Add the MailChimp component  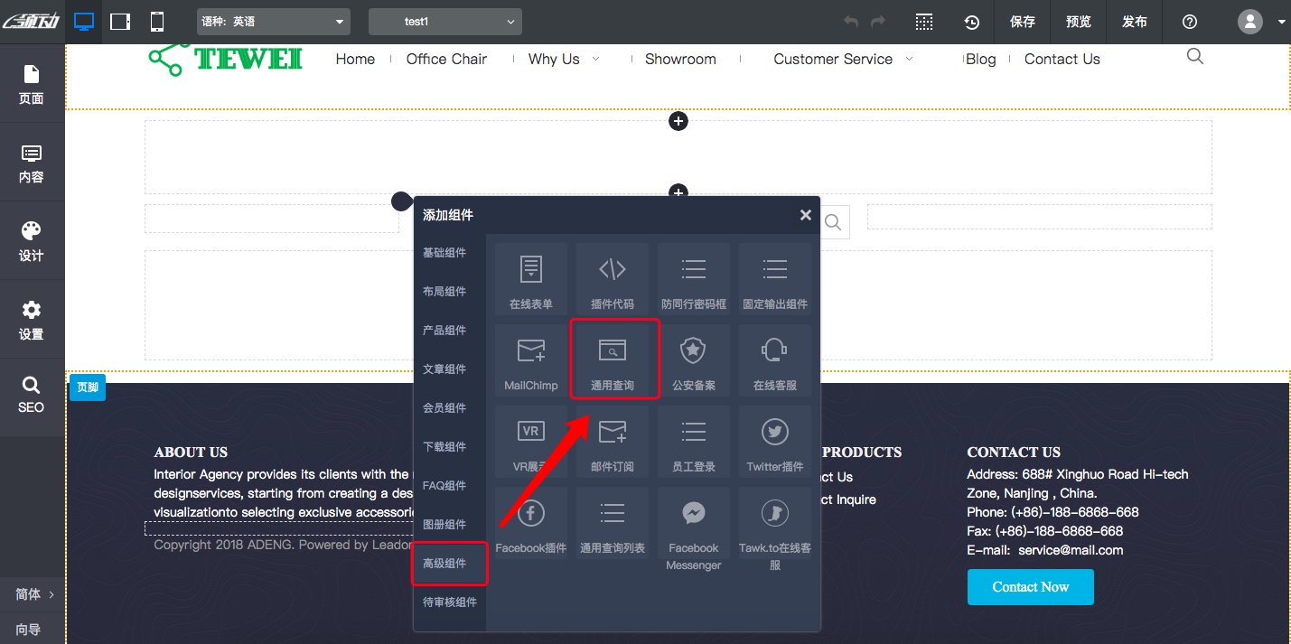coord(530,359)
